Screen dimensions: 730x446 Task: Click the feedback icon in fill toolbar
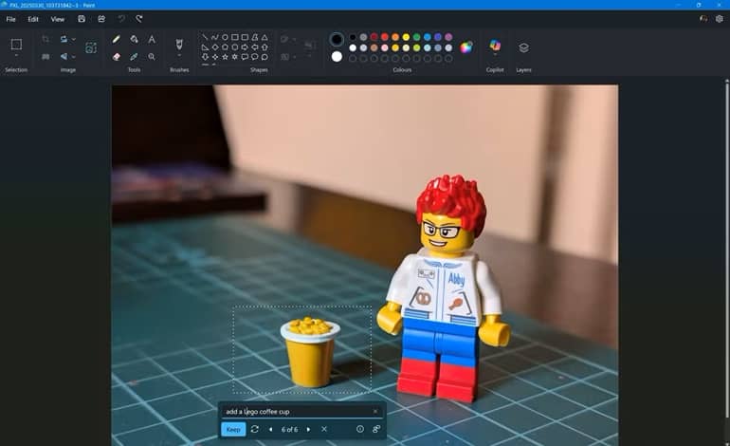[x=376, y=429]
